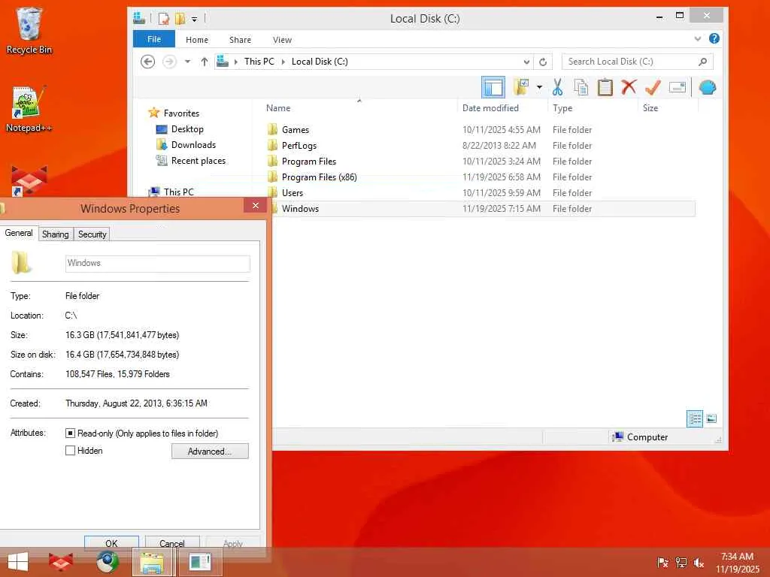
Task: Select the General tab in Properties
Action: point(19,233)
